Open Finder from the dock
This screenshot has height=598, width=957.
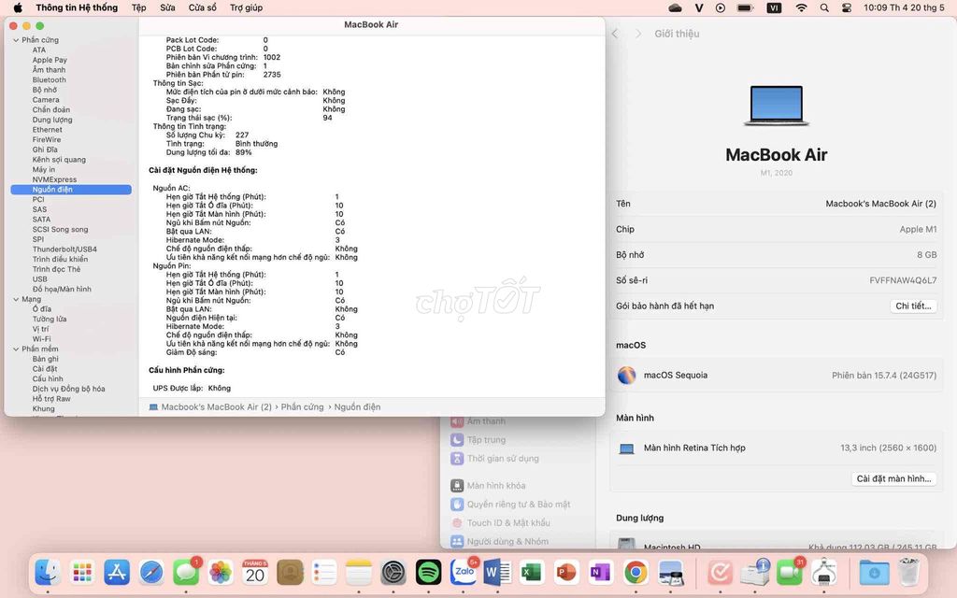tap(48, 573)
